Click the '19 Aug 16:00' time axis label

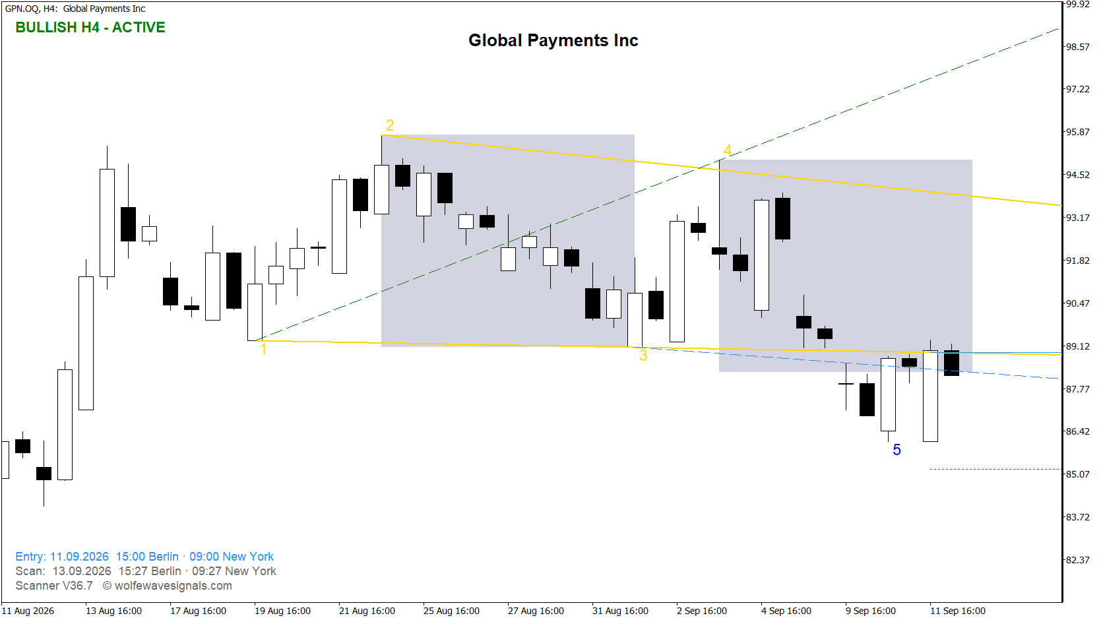[x=282, y=611]
